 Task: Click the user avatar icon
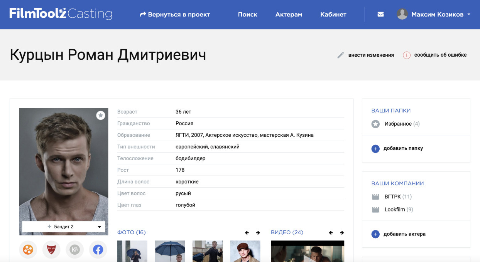402,14
